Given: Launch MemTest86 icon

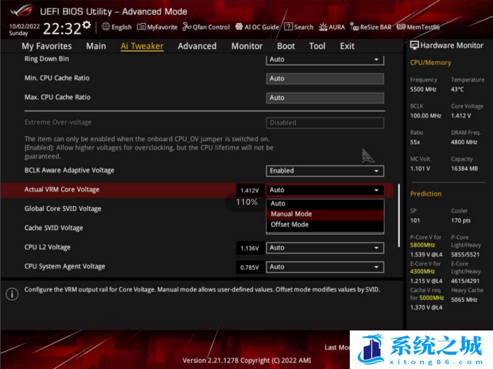Looking at the screenshot, I should pos(401,27).
